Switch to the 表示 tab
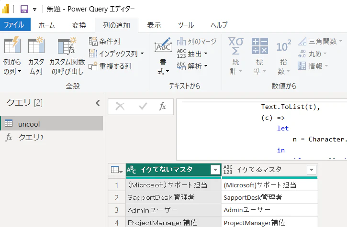The width and height of the screenshot is (347, 227). (x=154, y=25)
